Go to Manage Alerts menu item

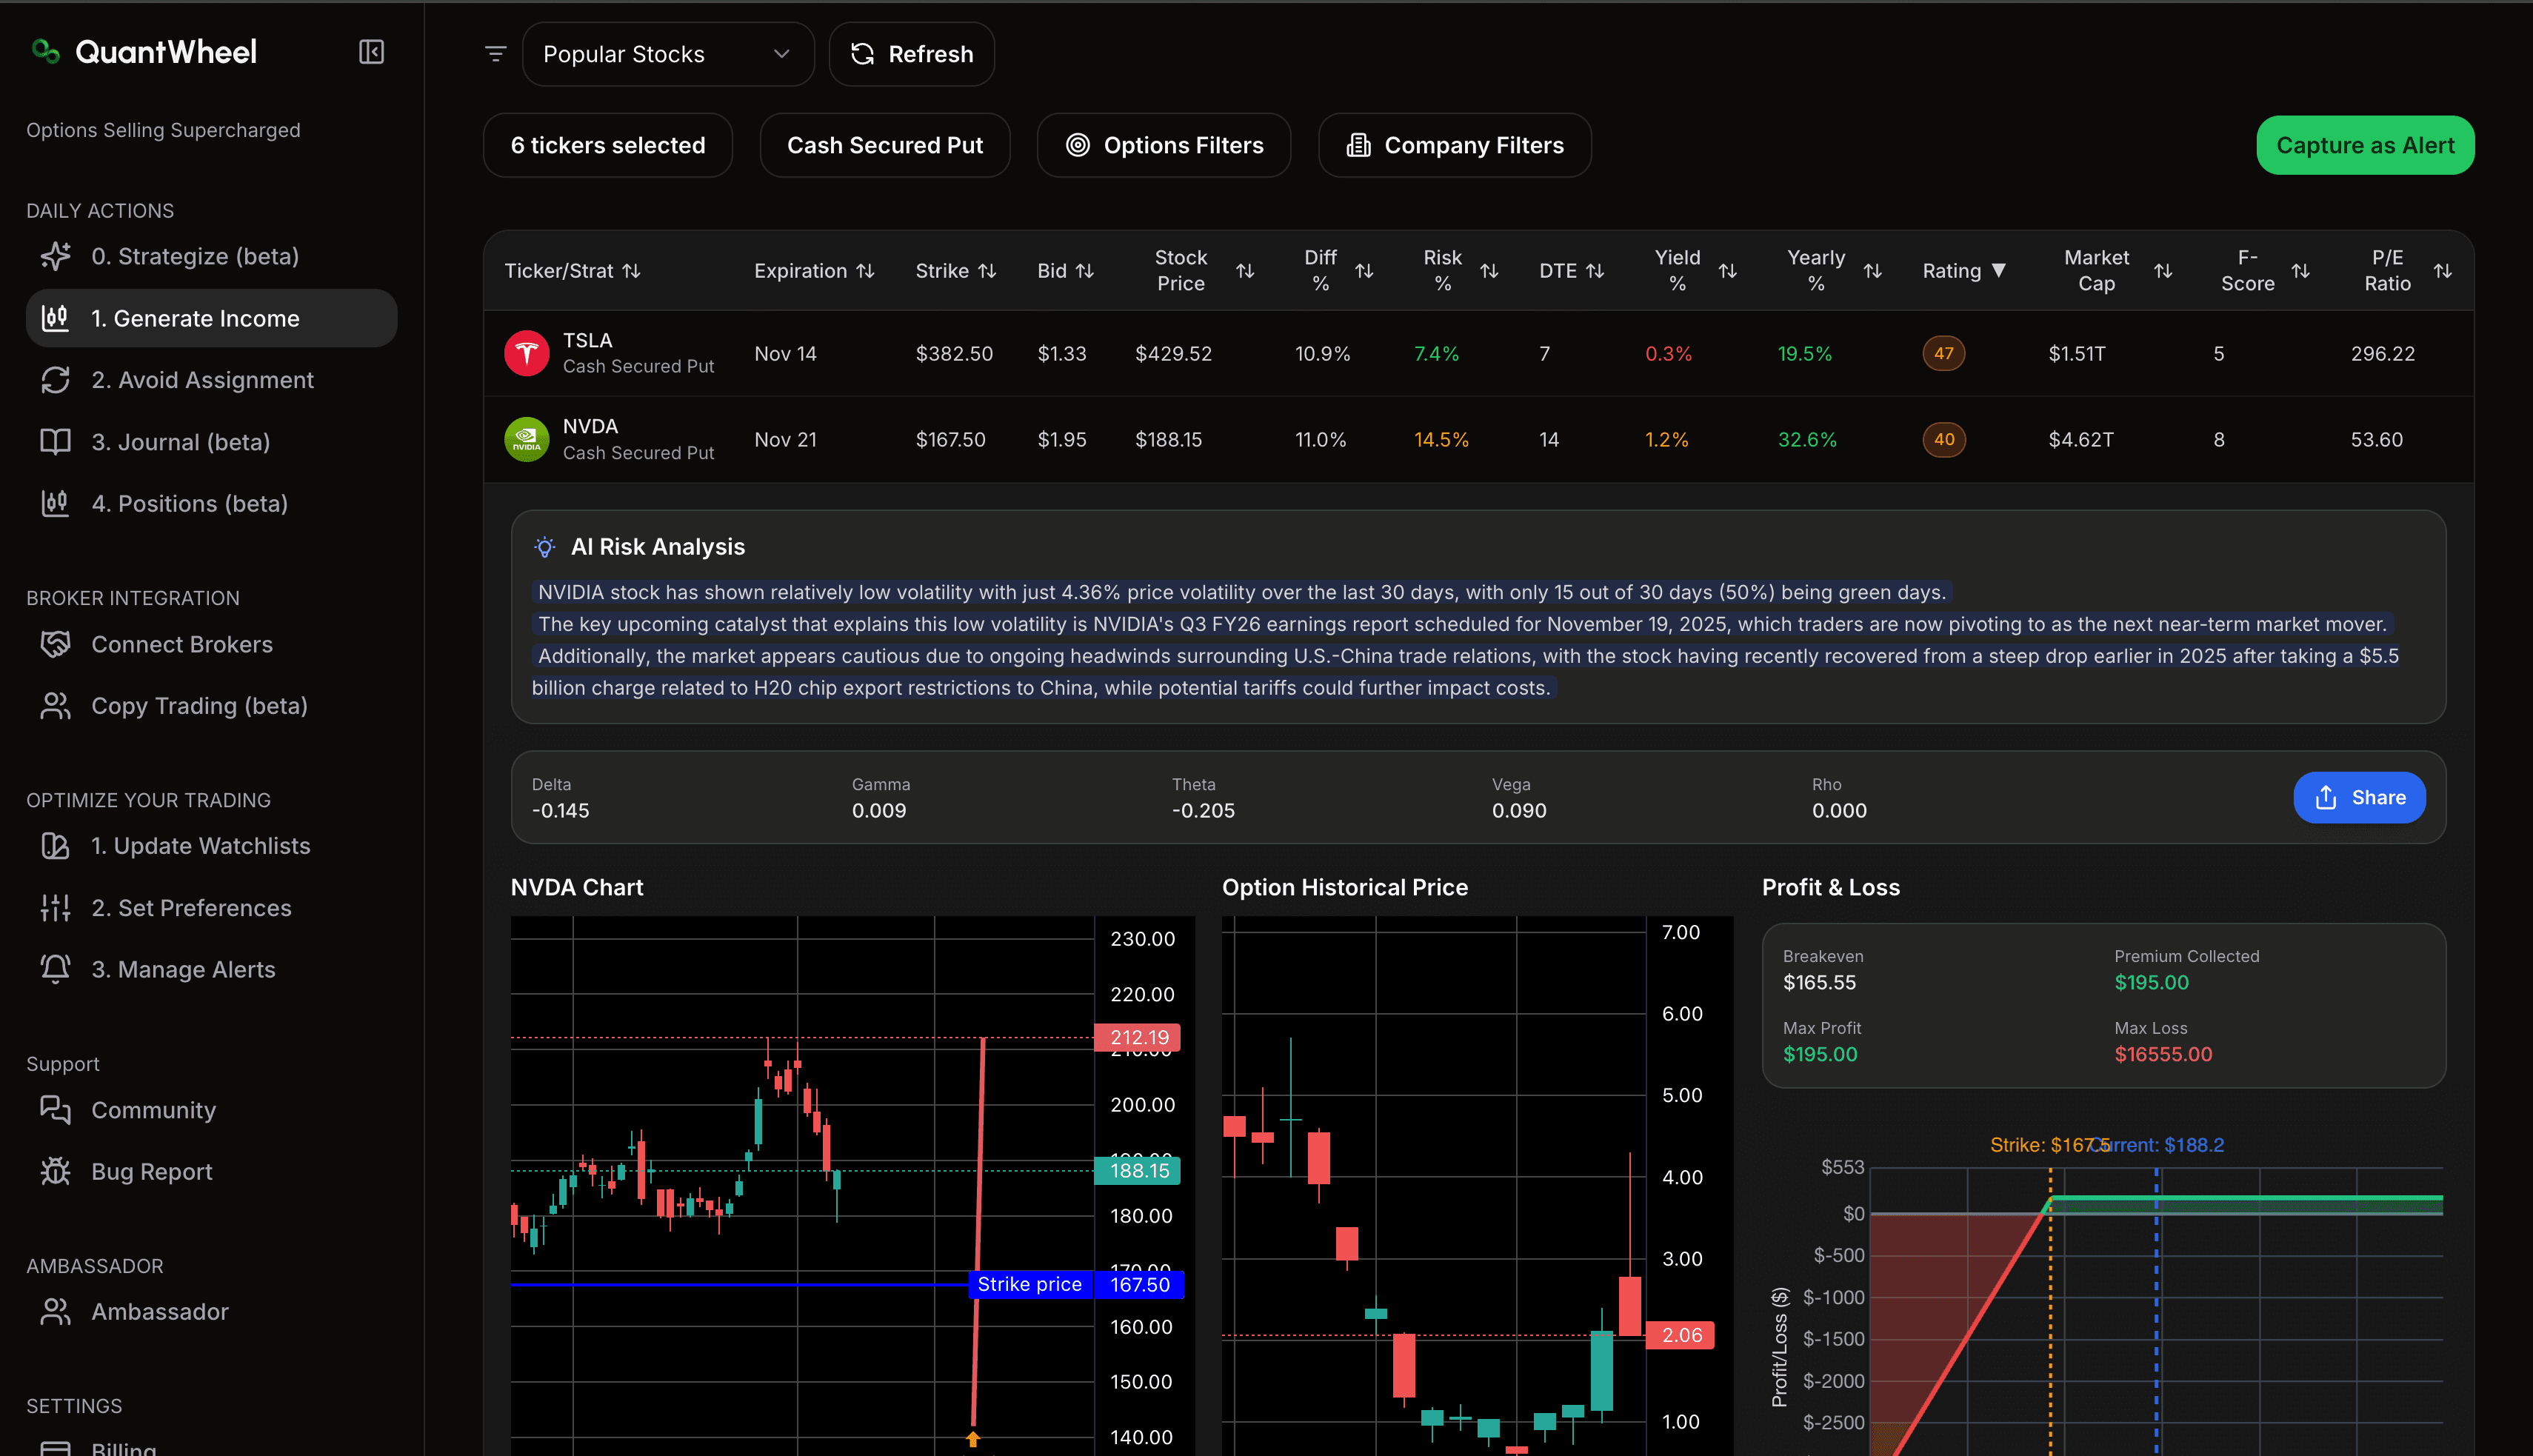tap(212, 969)
